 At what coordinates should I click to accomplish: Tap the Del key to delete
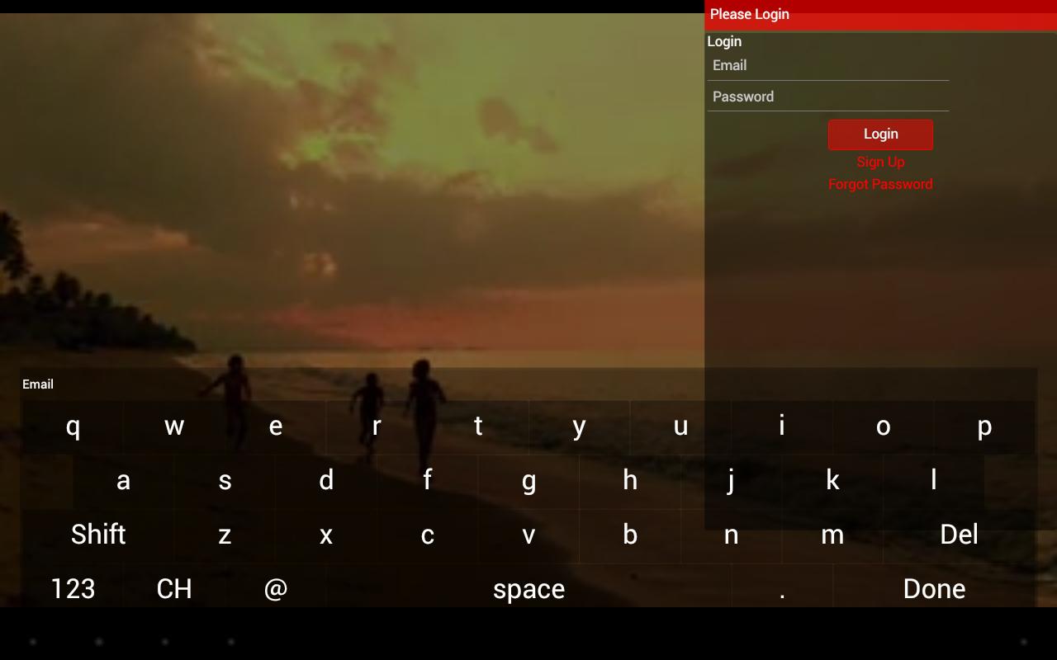pos(959,535)
